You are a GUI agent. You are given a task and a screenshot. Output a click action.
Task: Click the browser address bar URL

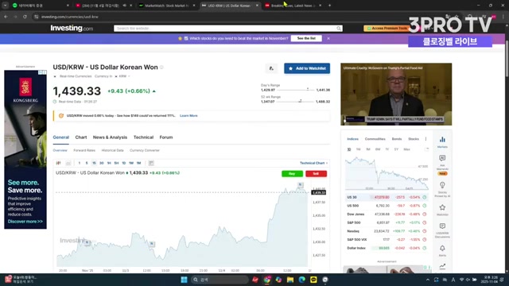coord(70,17)
